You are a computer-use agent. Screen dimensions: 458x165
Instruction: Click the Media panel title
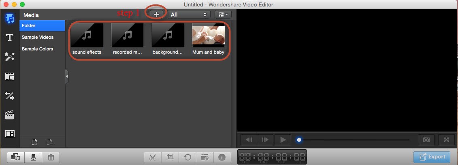click(31, 15)
